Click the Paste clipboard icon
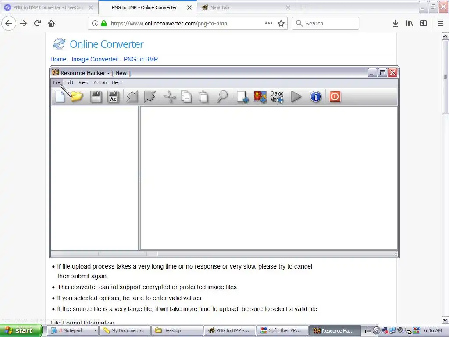Viewport: 449px width, 337px height. tap(203, 97)
